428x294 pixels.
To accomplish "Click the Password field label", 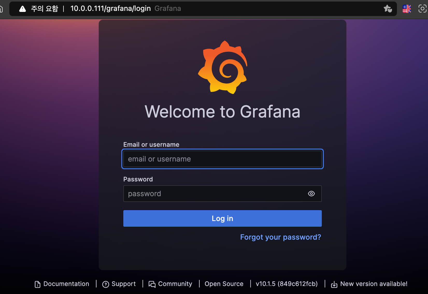I will [138, 179].
